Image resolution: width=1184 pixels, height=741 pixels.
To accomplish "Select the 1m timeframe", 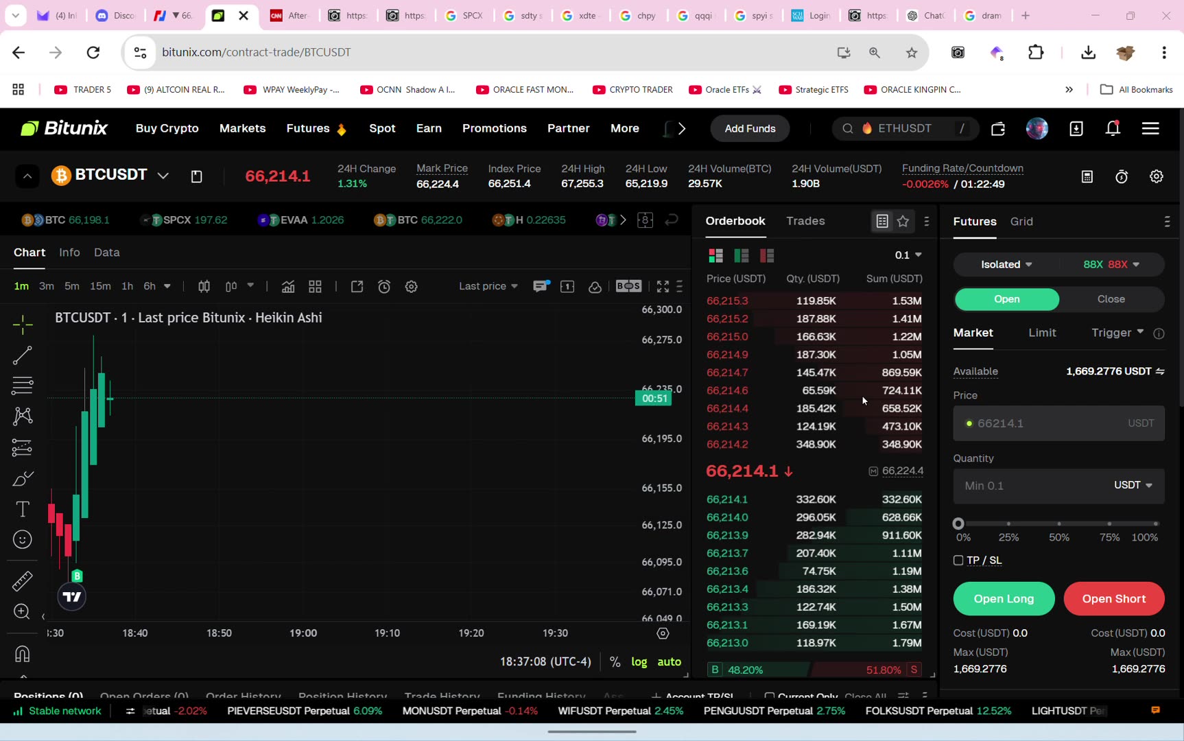I will [x=21, y=286].
